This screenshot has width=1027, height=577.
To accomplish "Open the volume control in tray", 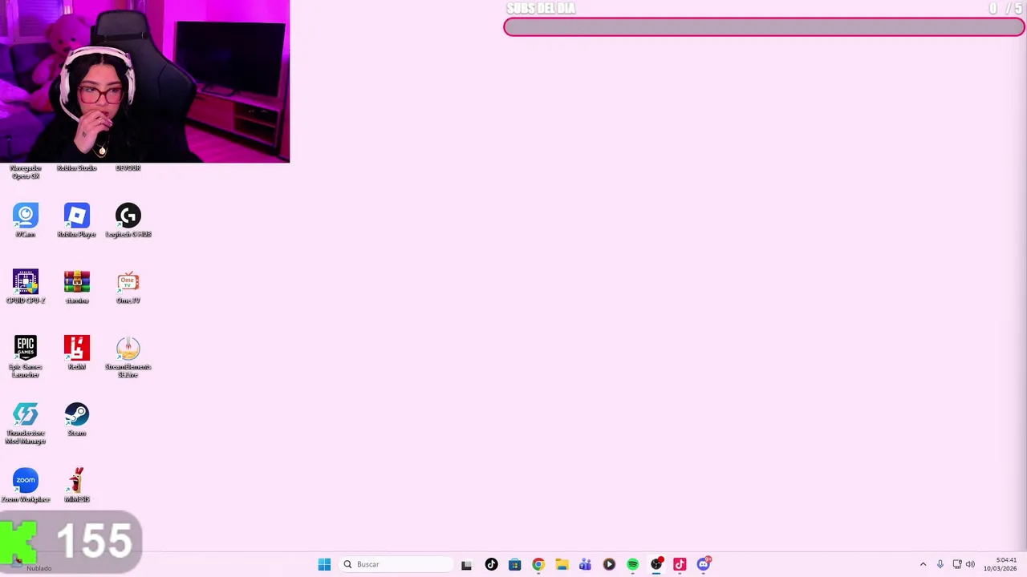I will 970,564.
